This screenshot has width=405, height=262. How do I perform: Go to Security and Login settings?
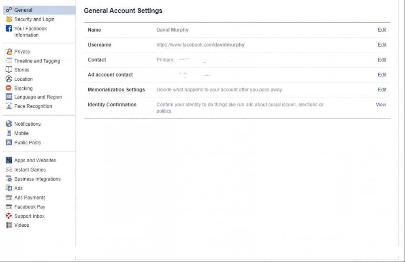tap(34, 19)
